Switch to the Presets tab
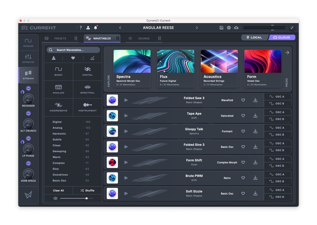 [x=60, y=38]
